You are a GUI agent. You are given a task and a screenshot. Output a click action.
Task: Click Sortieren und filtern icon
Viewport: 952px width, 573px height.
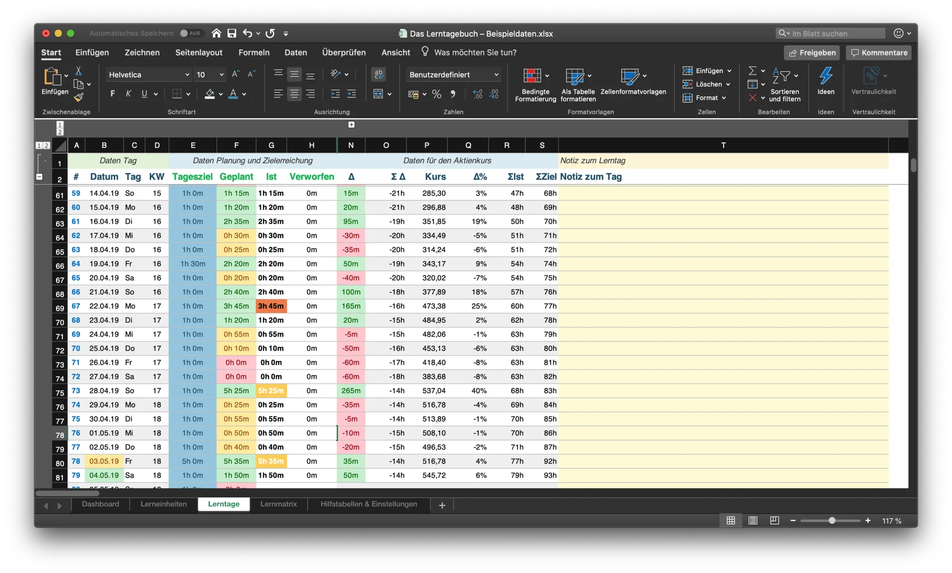[781, 76]
